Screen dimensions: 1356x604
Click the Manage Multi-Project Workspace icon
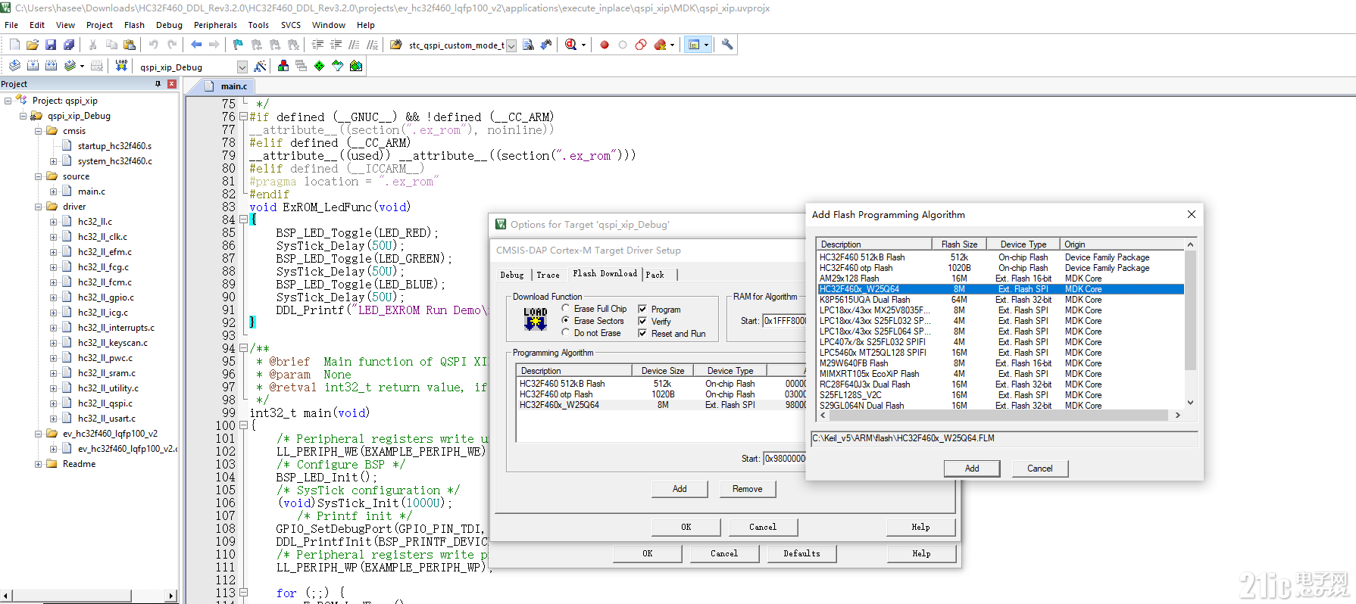(x=301, y=66)
